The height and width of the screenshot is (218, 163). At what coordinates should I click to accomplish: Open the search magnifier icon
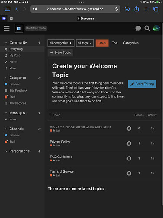147,28
